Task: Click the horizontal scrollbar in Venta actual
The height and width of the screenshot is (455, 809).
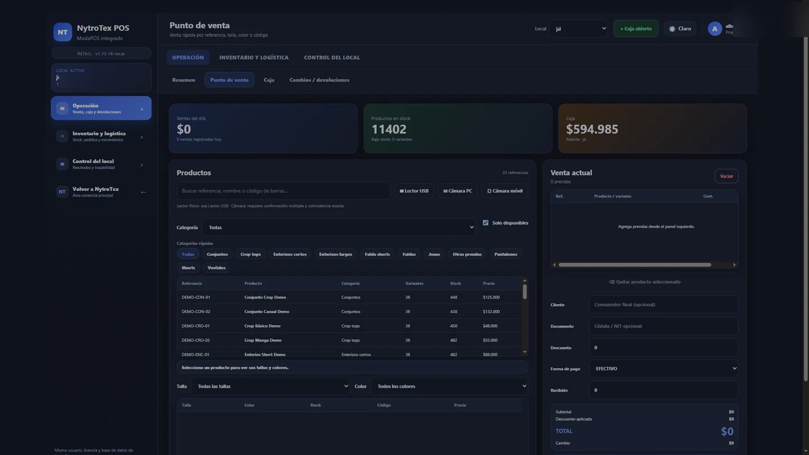Action: pos(635,265)
